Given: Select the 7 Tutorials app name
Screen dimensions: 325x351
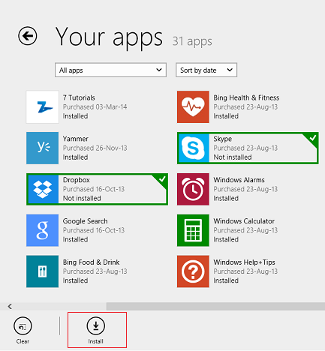Looking at the screenshot, I should click(x=79, y=97).
